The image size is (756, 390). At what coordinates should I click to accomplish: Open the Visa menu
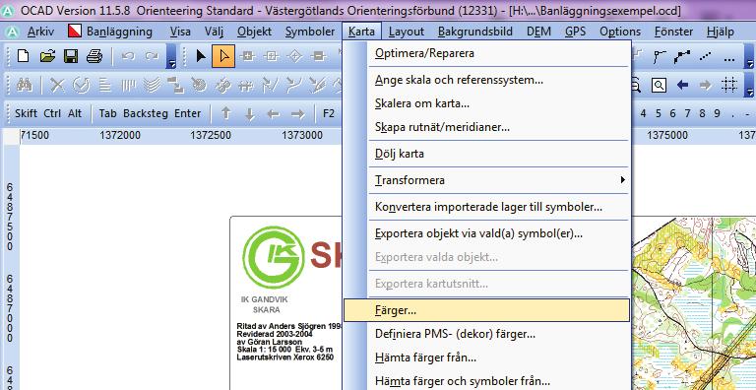coord(180,32)
